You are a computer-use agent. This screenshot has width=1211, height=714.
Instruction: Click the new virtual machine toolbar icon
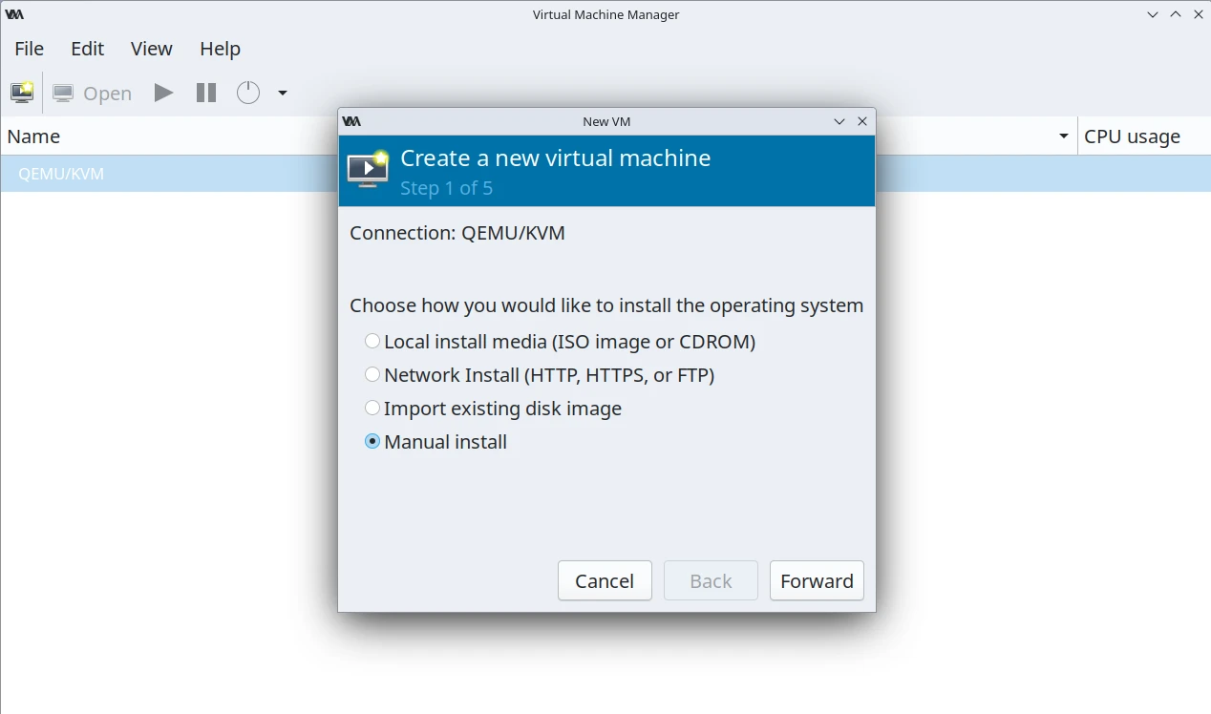coord(21,93)
